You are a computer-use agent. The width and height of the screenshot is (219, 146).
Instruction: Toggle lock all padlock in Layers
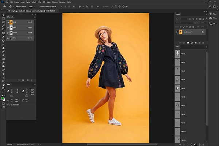click(193, 27)
